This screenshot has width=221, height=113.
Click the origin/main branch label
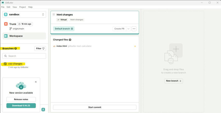click(18, 29)
